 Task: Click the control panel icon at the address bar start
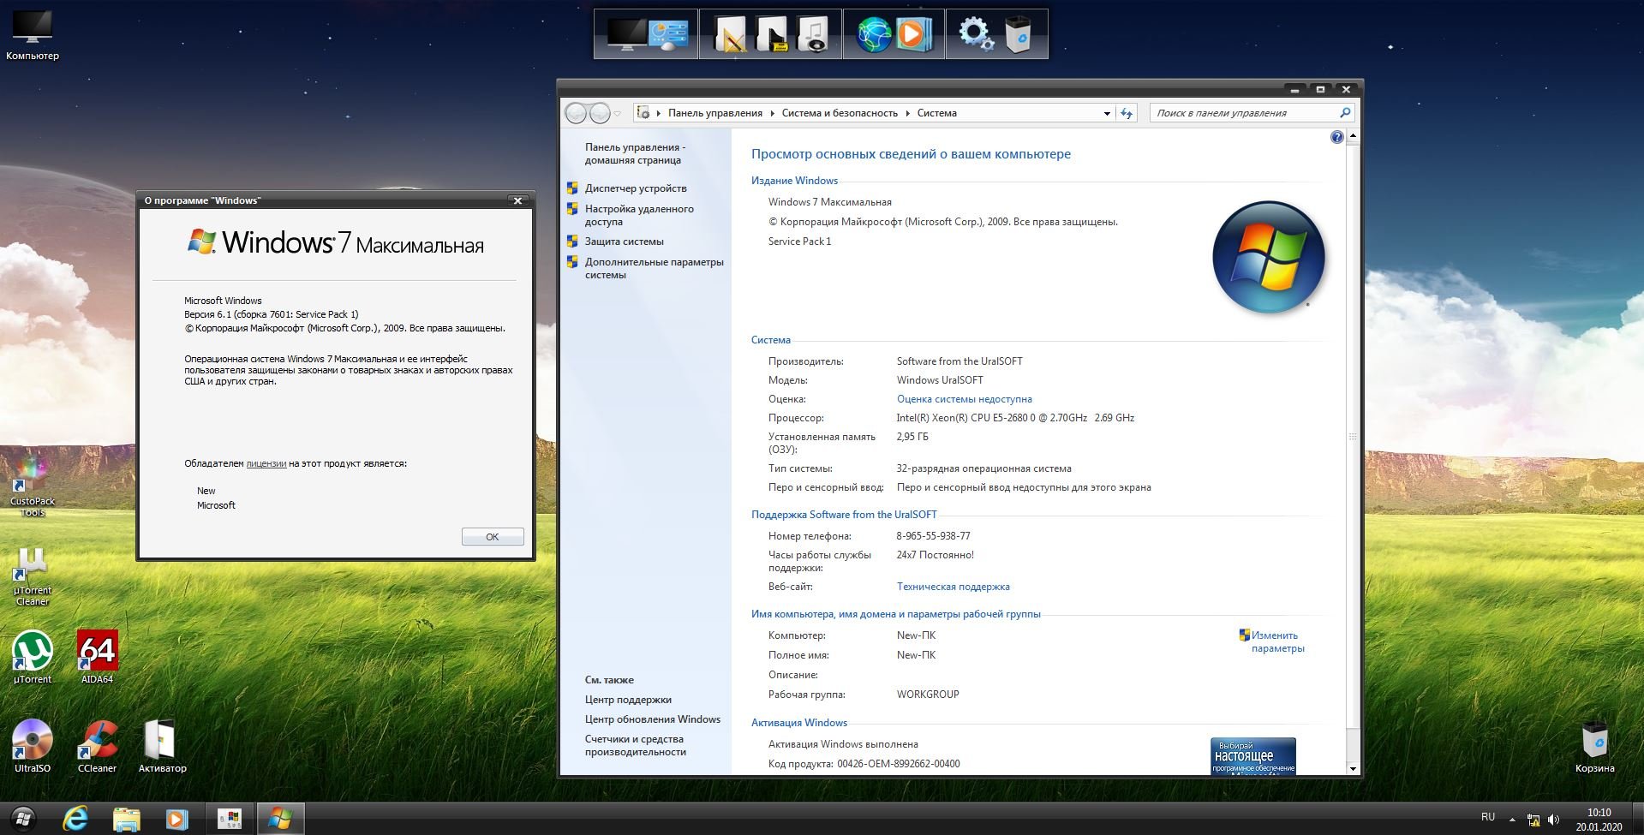point(643,113)
